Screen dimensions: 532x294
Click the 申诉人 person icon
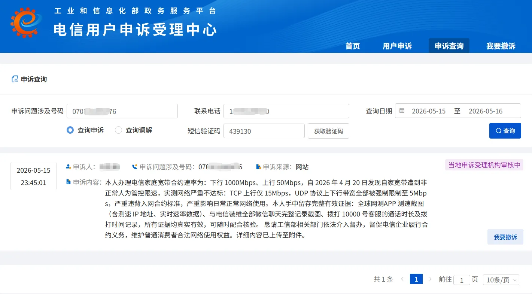pyautogui.click(x=69, y=167)
